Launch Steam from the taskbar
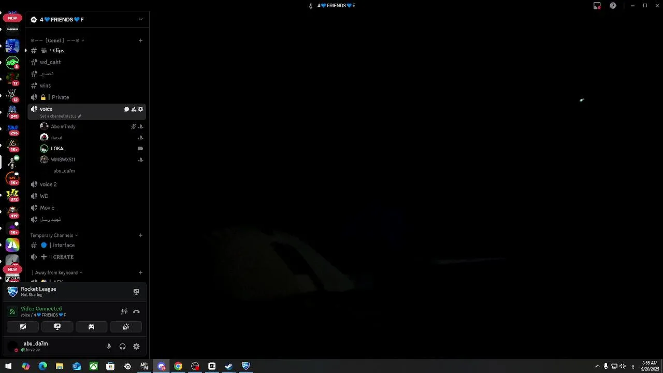663x373 pixels. click(x=228, y=366)
